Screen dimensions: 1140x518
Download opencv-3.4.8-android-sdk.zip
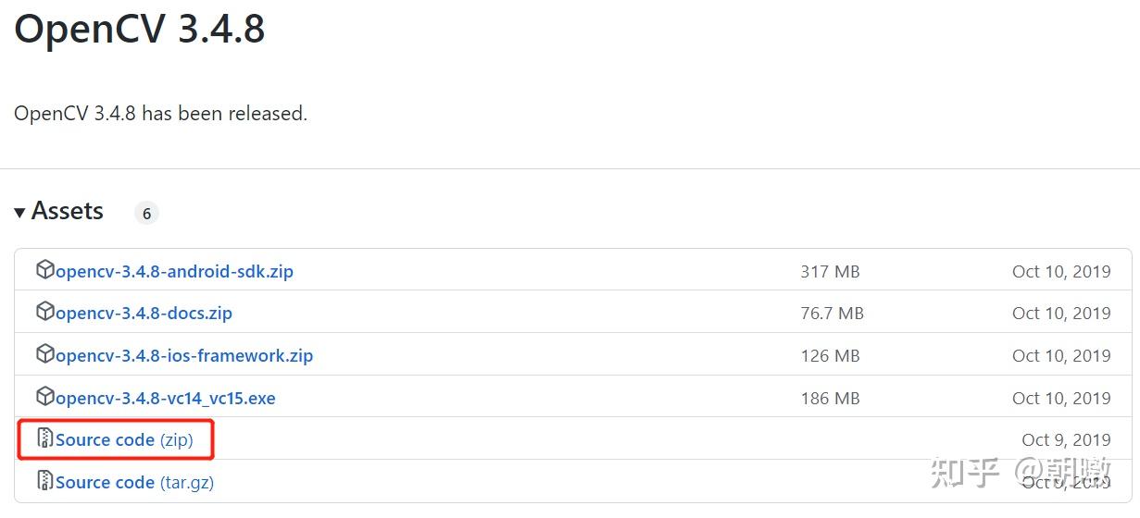(x=174, y=272)
